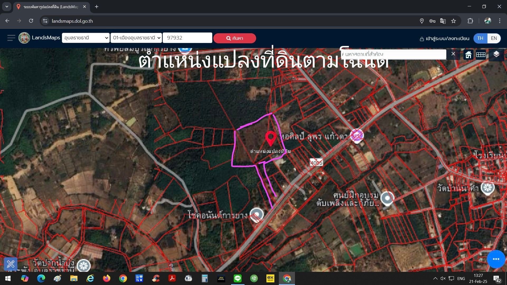Open the grid table icon on map
Viewport: 507px width, 285px height.
(481, 55)
